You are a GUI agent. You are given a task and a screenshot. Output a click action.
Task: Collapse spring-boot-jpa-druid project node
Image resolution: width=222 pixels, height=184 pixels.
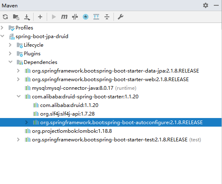pos(2,36)
